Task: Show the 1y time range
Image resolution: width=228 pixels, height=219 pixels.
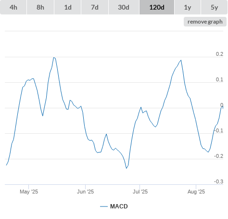Action: tap(188, 7)
